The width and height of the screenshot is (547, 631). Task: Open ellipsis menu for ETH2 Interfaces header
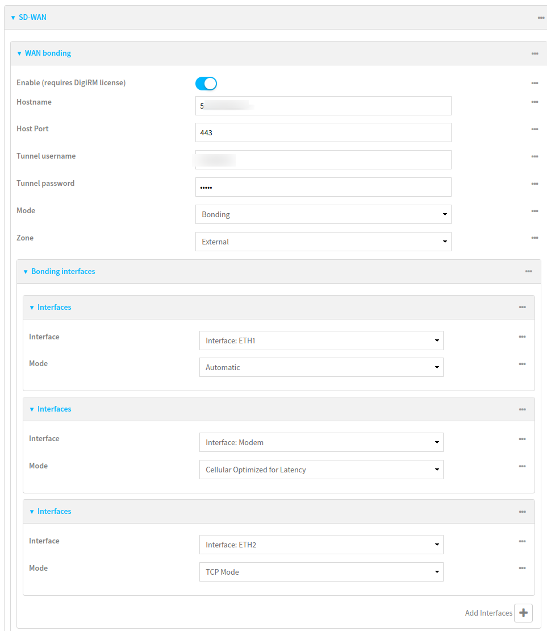522,512
